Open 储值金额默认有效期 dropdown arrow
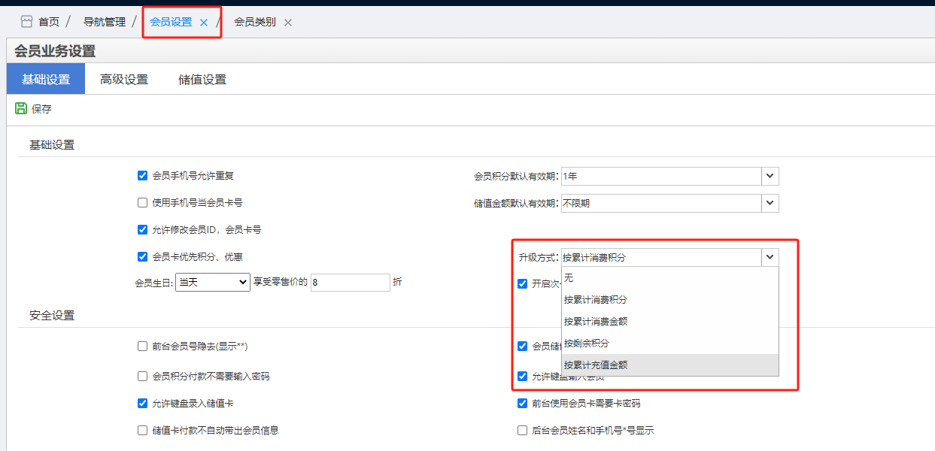The width and height of the screenshot is (935, 451). [770, 203]
